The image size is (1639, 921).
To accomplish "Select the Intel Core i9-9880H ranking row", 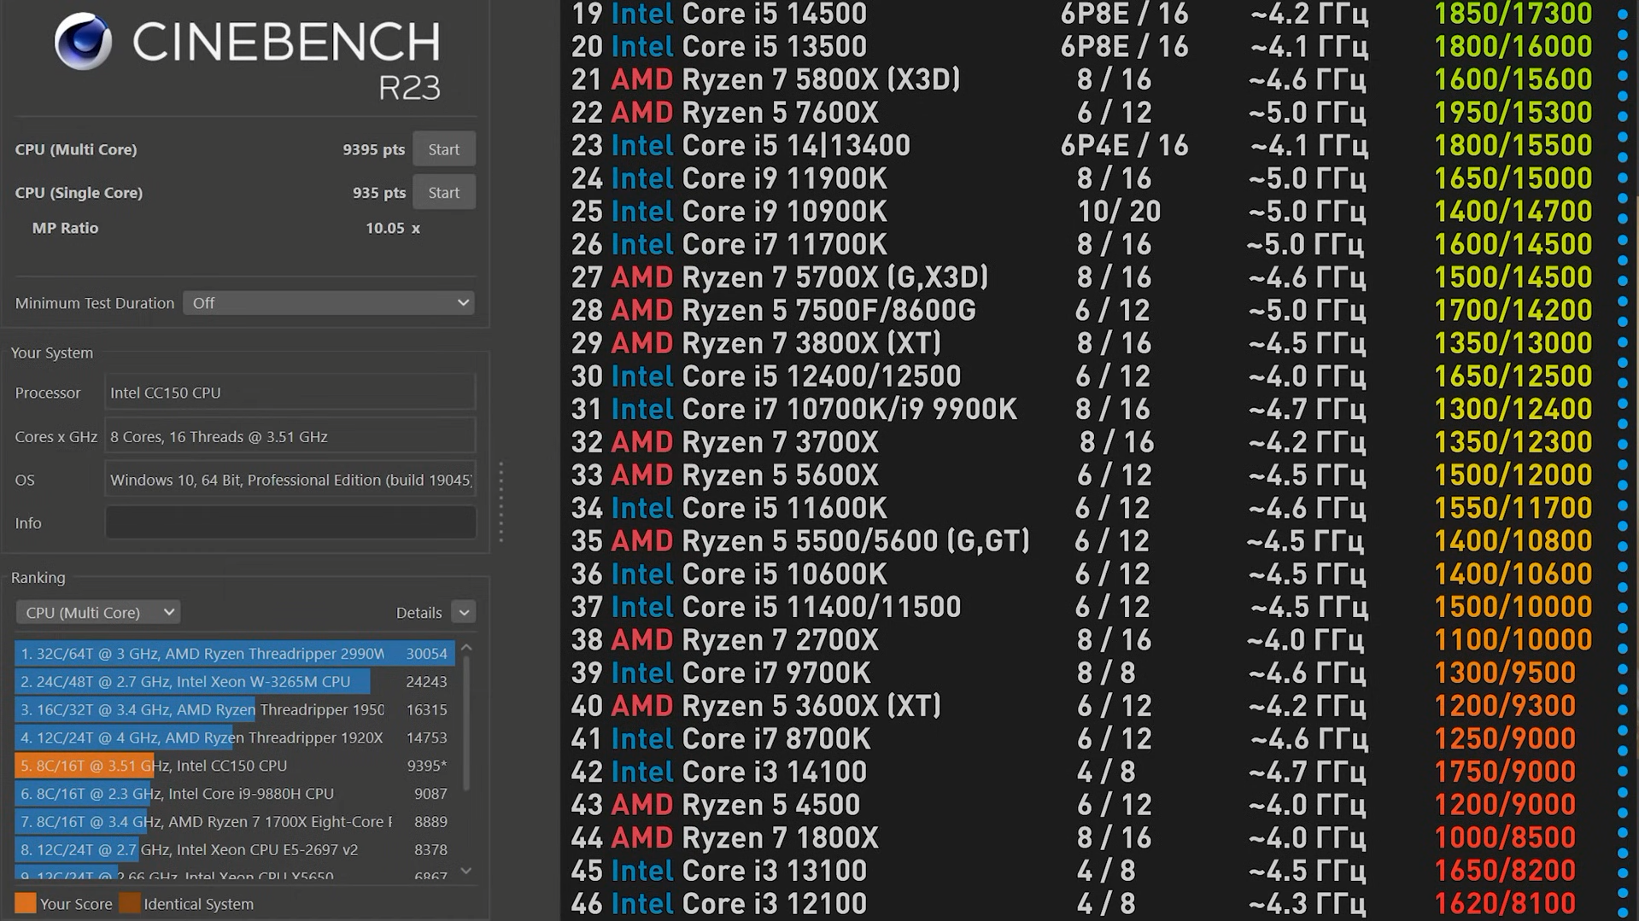I will coord(234,794).
